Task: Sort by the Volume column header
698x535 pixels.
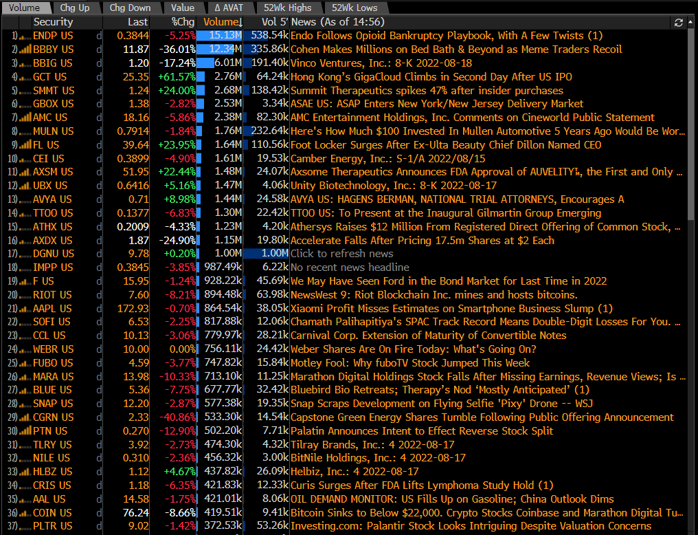Action: tap(223, 22)
